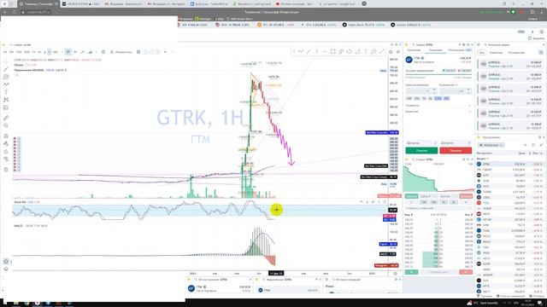Click Продажа button in the order book widget

pos(466,196)
